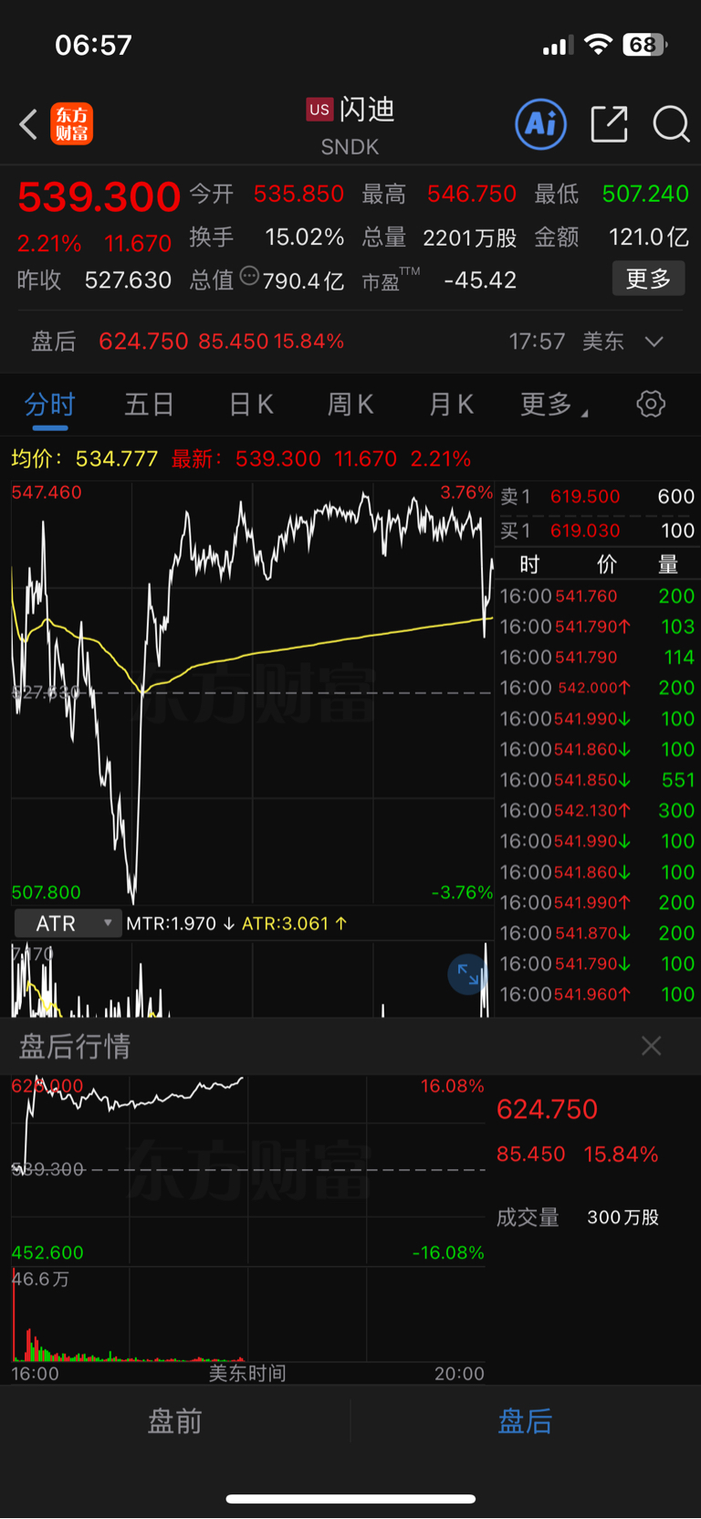Tap the 市盈 -45.42 value
The height and width of the screenshot is (1519, 701).
pyautogui.click(x=480, y=280)
